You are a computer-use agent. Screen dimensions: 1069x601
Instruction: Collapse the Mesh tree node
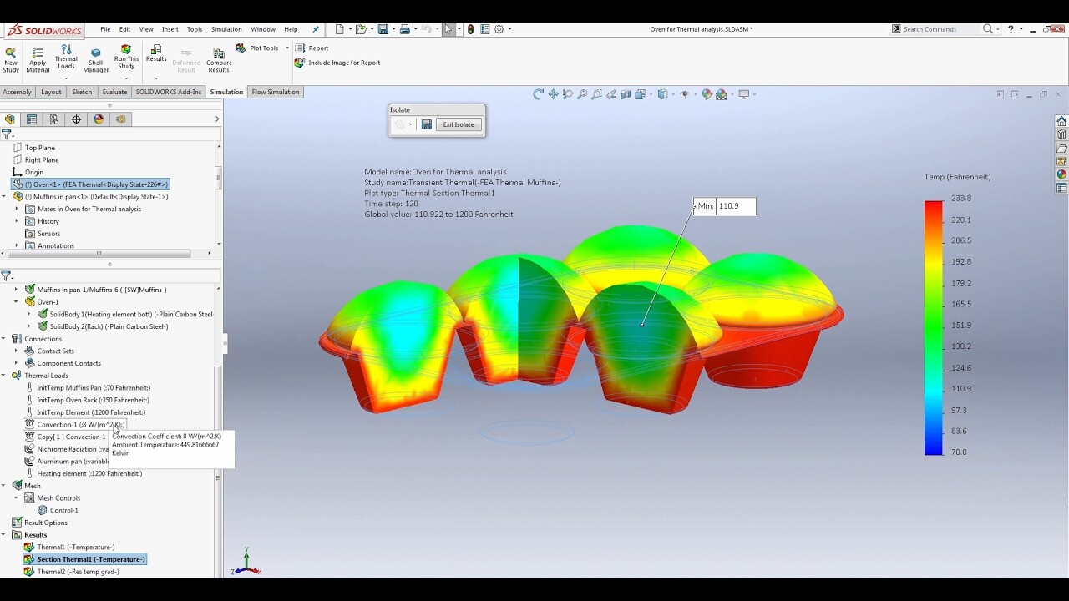[x=4, y=486]
